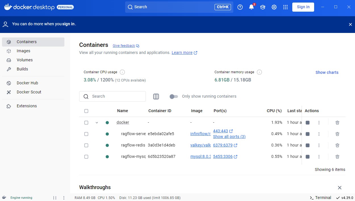Viewport: 355px width, 201px height.
Task: Open the apps grid icon in header
Action: click(x=285, y=7)
